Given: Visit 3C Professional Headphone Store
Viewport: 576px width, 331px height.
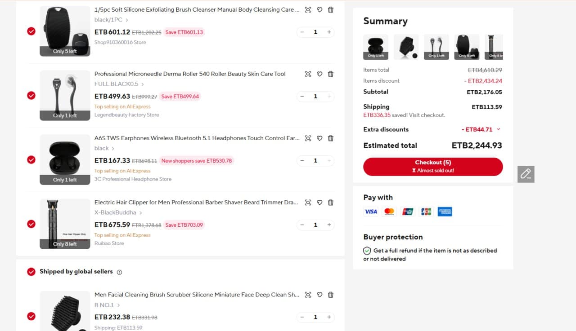Looking at the screenshot, I should pyautogui.click(x=133, y=179).
